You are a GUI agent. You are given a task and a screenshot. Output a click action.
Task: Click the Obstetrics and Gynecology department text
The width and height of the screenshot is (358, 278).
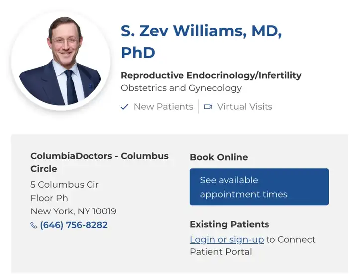tap(181, 88)
